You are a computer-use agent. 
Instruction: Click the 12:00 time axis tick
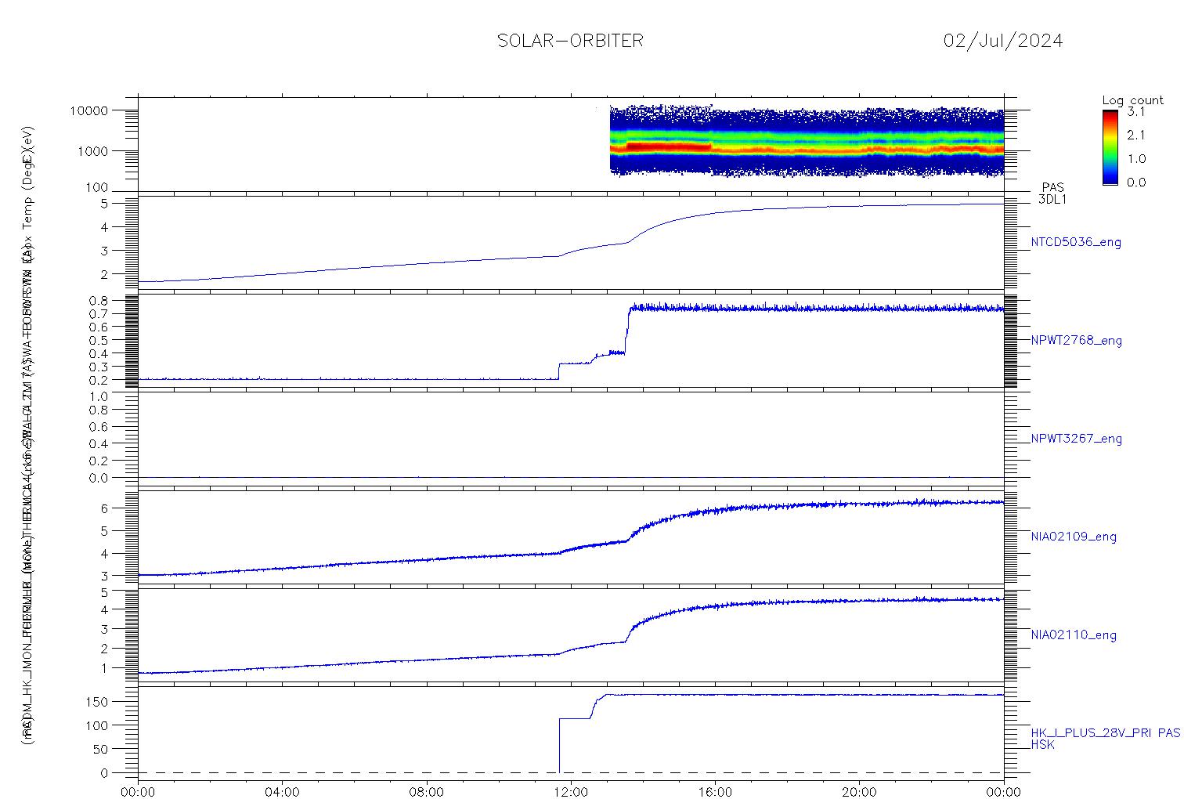point(571,792)
